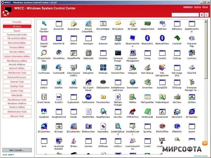
Task: Open HashMyFiles icon
Action: tap(88, 112)
